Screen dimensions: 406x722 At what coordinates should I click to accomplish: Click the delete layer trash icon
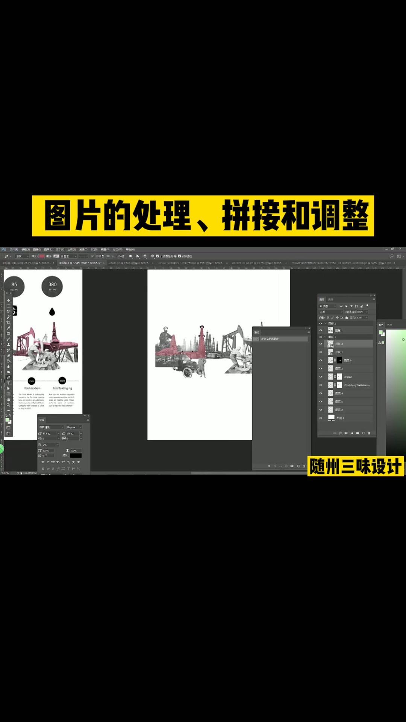click(x=369, y=433)
